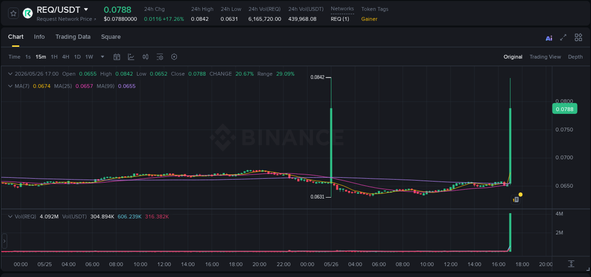Select the Time line chart interval

[14, 57]
